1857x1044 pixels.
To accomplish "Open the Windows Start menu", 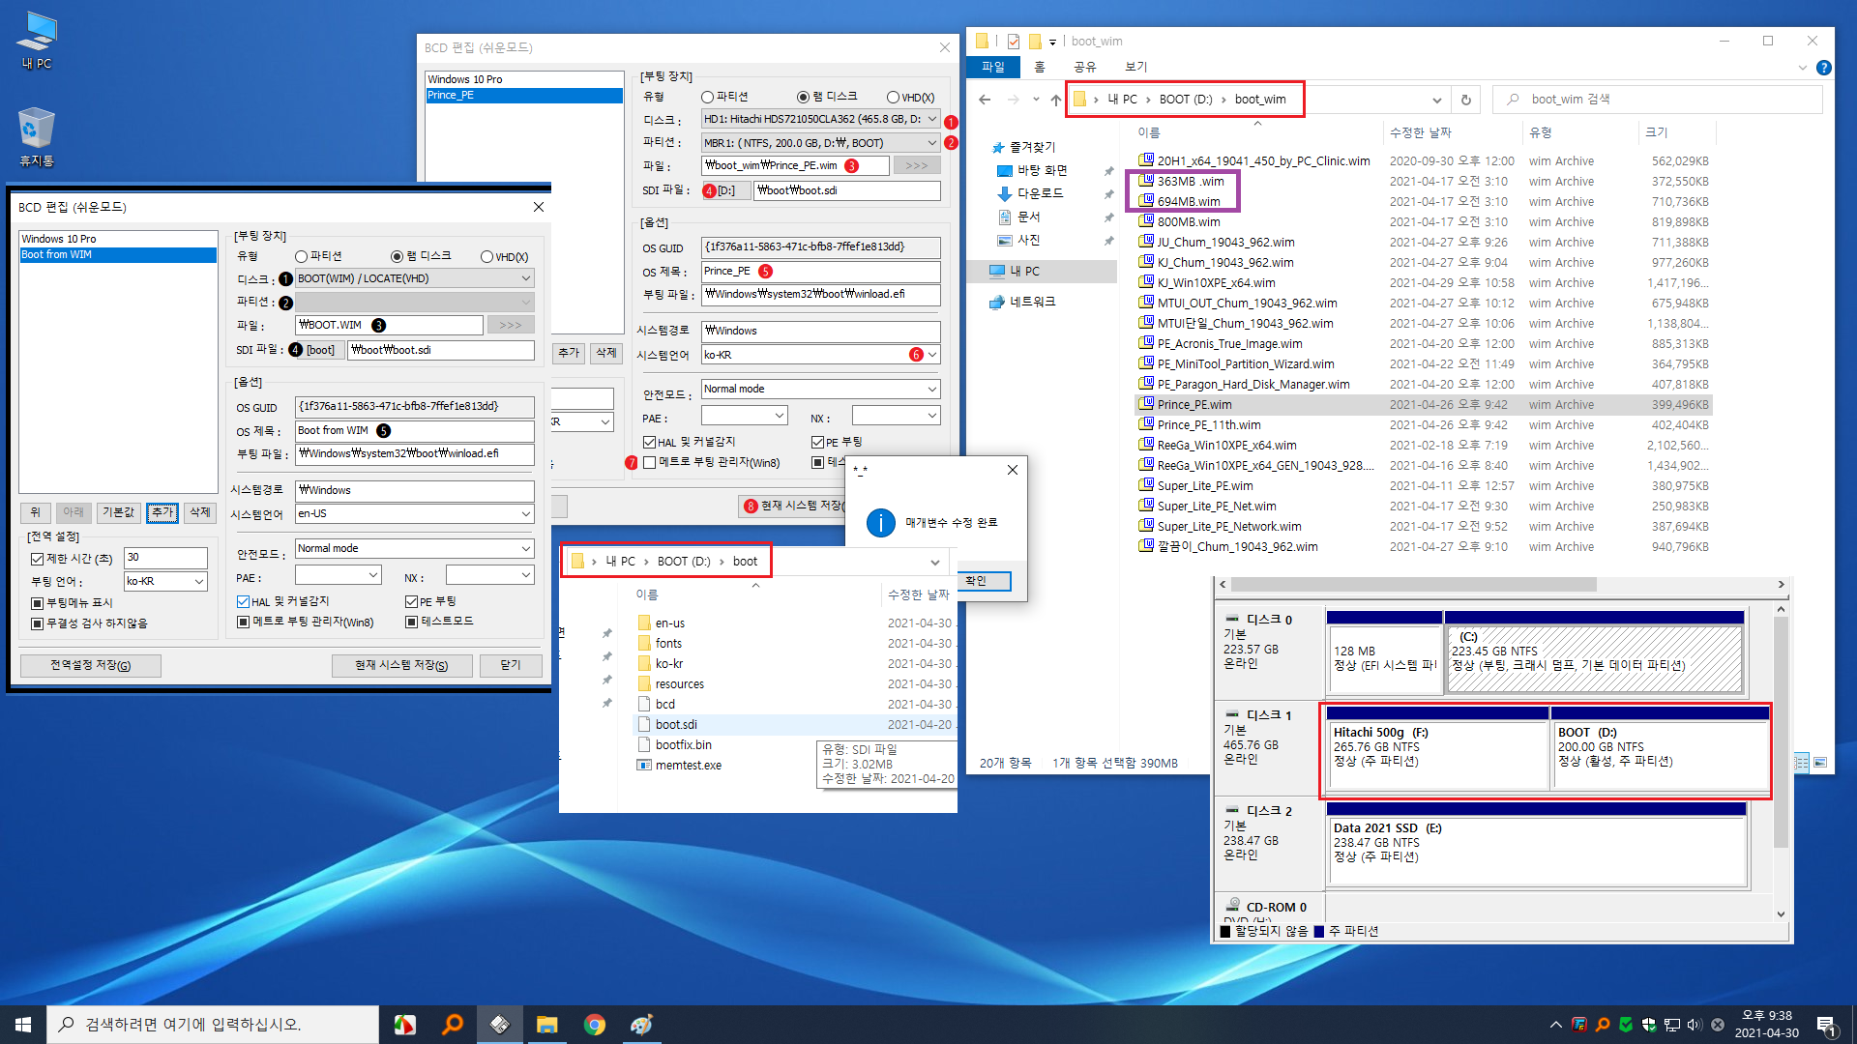I will [23, 1025].
